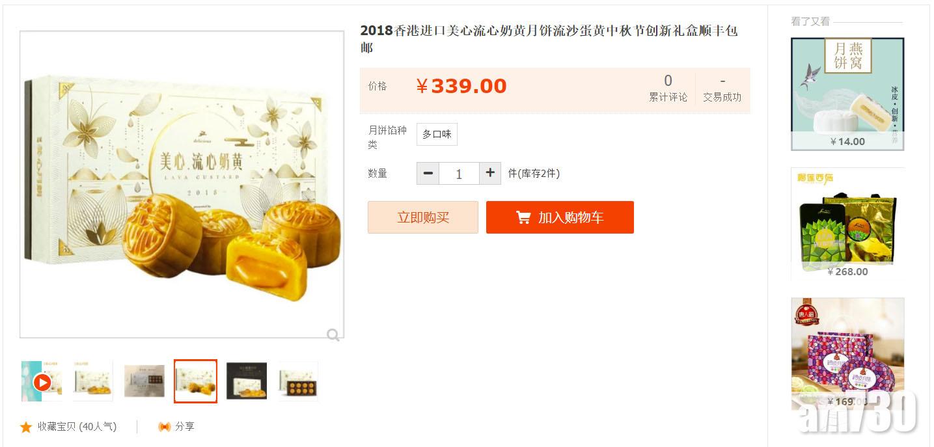Select the last thumbnail with eight mooncakes
The width and height of the screenshot is (934, 447).
tap(298, 381)
